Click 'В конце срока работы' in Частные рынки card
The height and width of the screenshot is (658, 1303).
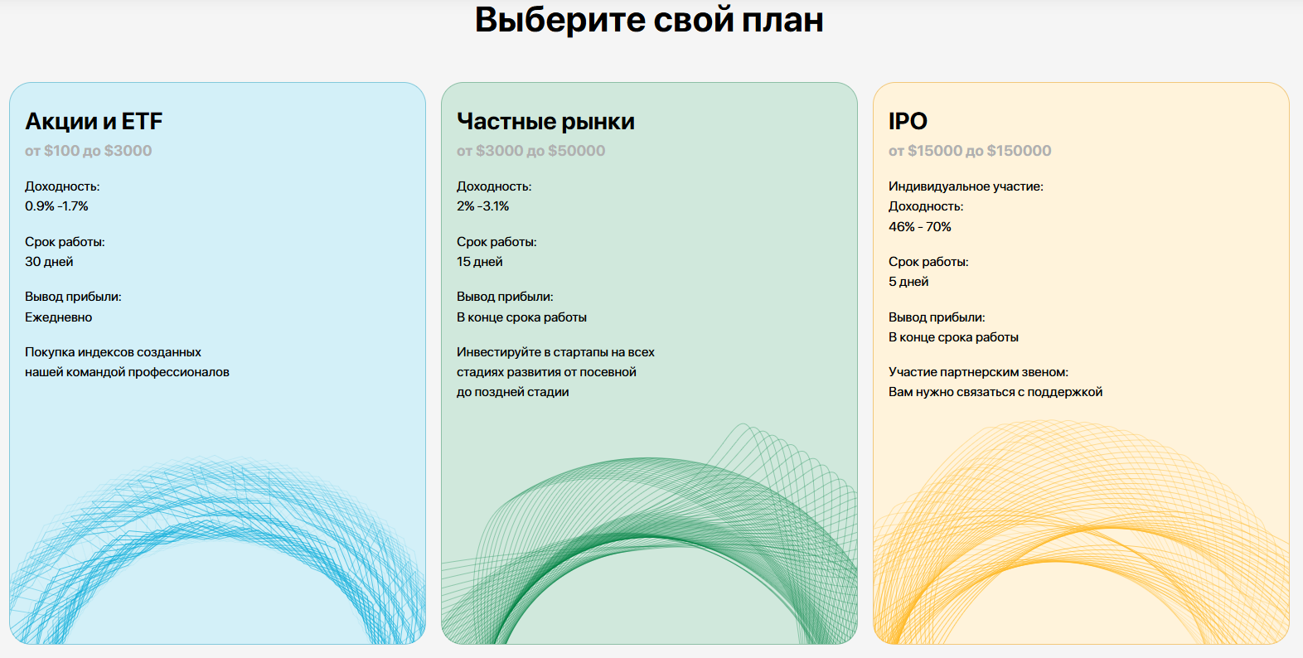click(x=521, y=317)
